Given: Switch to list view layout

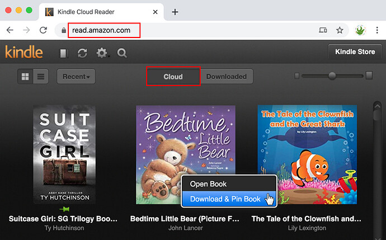Looking at the screenshot, I should (41, 76).
